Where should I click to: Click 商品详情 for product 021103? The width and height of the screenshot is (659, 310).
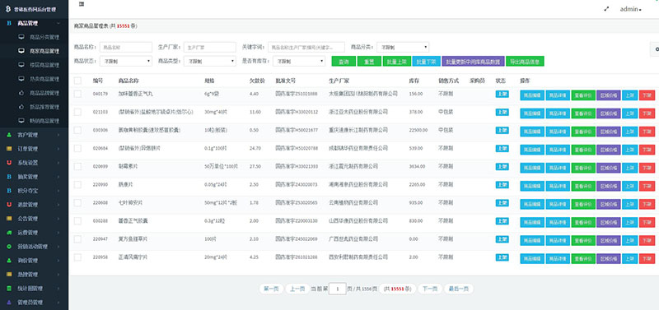558,113
